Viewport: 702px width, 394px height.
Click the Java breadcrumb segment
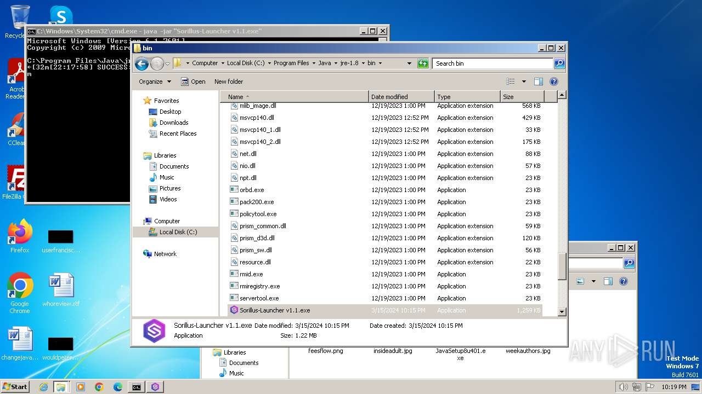[x=325, y=63]
